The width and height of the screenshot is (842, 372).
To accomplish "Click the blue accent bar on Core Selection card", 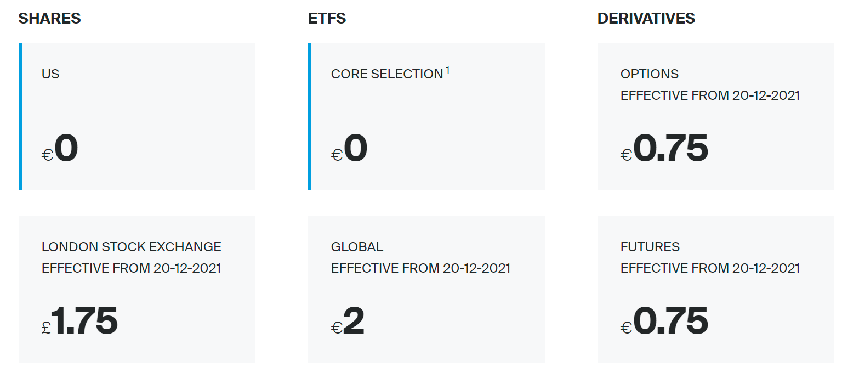I will pos(310,116).
